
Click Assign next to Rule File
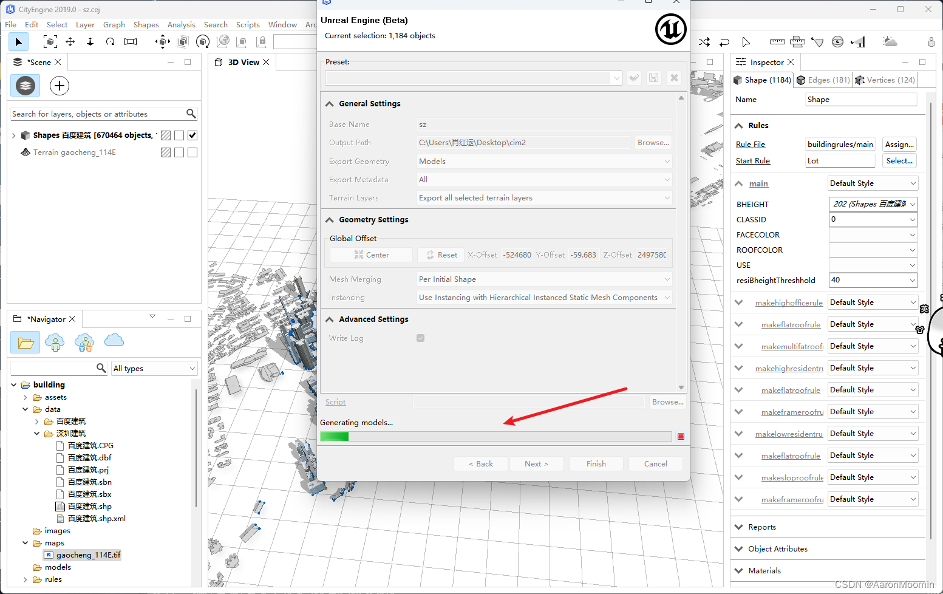coord(899,144)
